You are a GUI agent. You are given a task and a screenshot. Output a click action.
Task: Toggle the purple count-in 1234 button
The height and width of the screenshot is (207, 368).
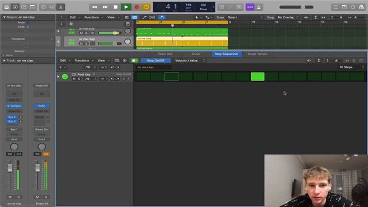click(x=250, y=7)
